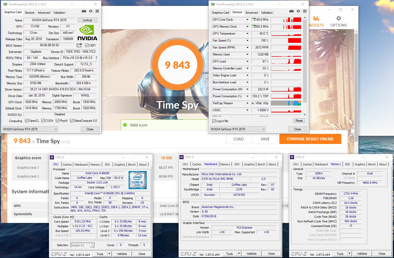Toggle the CUDA checkbox
Screen dimensions: 394x258
pos(43,121)
